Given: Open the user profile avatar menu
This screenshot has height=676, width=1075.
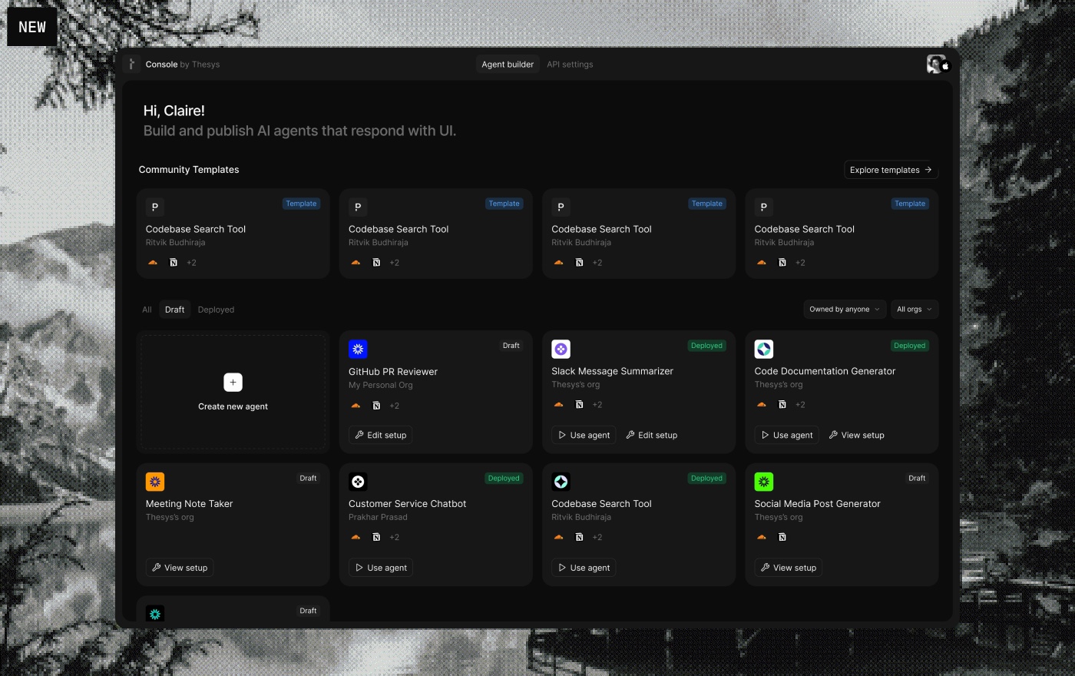Looking at the screenshot, I should point(937,65).
